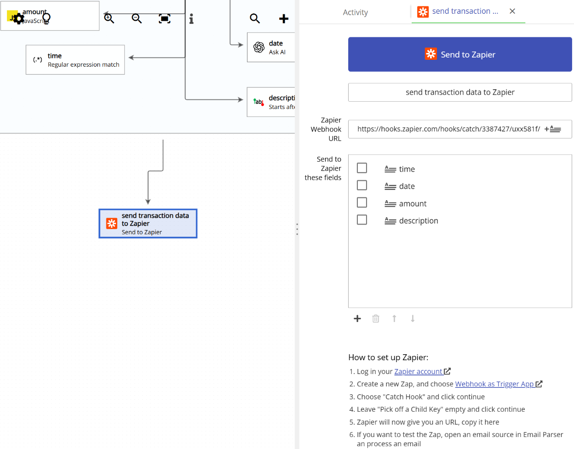Enable the time field checkbox
The image size is (574, 449).
point(362,168)
